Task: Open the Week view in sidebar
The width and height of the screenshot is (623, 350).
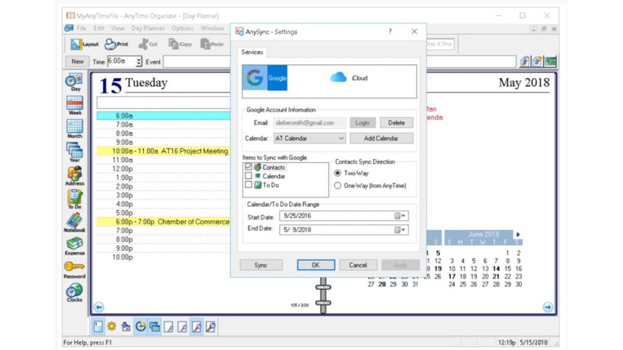Action: point(75,106)
